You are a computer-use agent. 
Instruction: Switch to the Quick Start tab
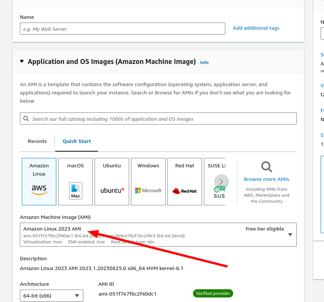77,141
